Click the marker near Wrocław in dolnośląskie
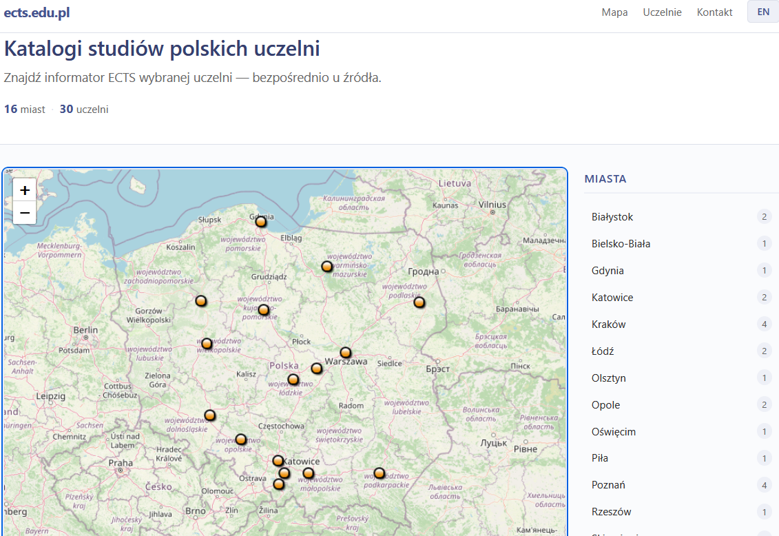This screenshot has height=536, width=779. click(x=210, y=415)
